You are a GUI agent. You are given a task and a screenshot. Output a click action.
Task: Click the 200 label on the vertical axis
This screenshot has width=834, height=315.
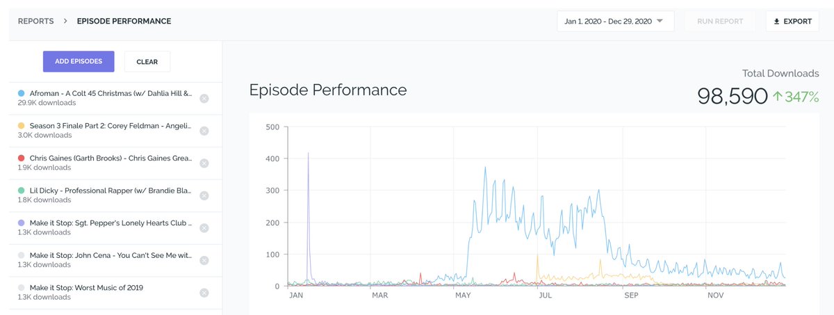point(272,223)
